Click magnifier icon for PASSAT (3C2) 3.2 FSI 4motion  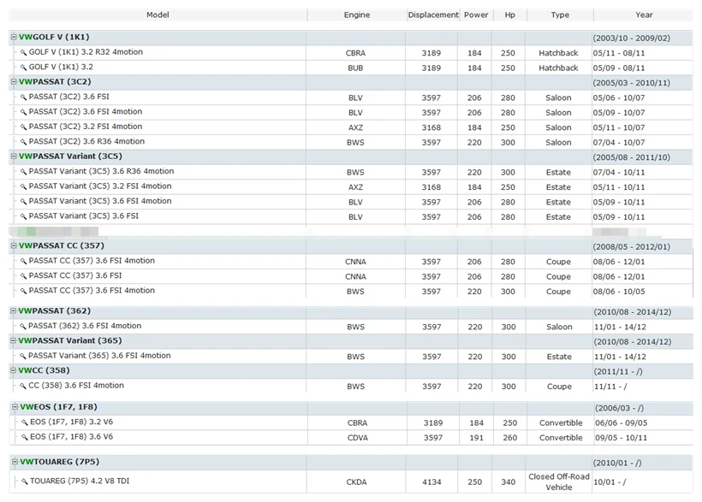pos(23,127)
